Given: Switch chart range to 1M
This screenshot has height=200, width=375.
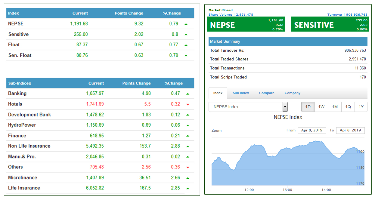Looking at the screenshot, I should 335,107.
